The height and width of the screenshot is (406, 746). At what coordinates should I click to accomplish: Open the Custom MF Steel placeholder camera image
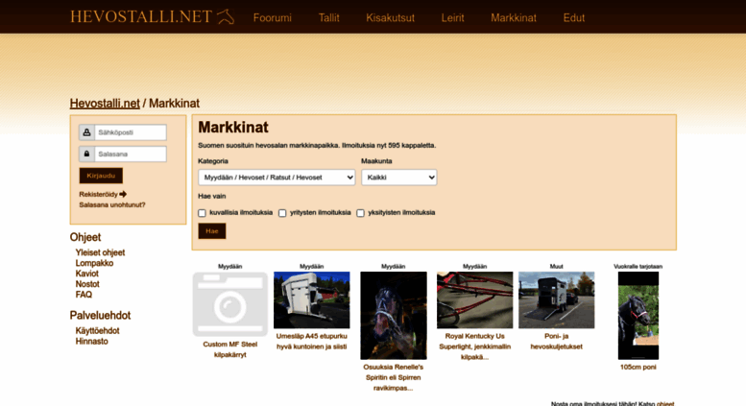pyautogui.click(x=230, y=304)
